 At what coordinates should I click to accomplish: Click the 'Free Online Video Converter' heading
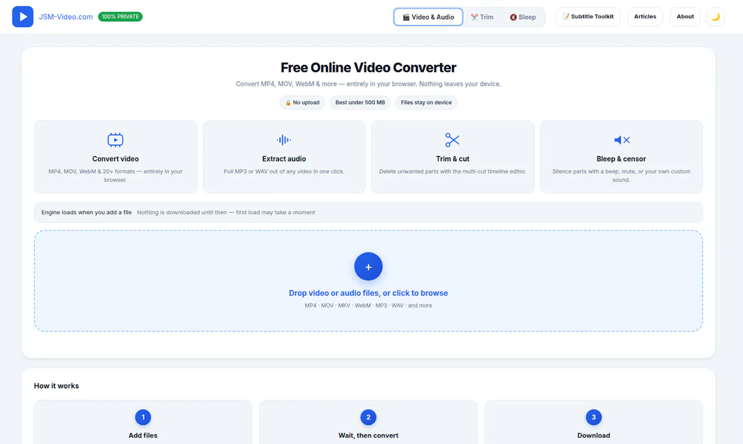click(x=368, y=68)
